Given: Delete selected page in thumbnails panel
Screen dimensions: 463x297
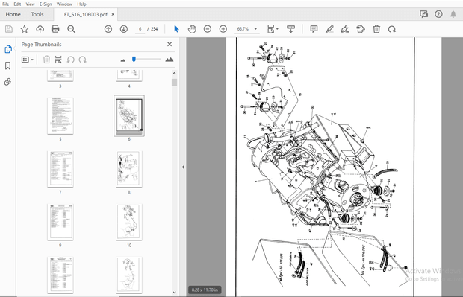Looking at the screenshot, I should (x=46, y=60).
